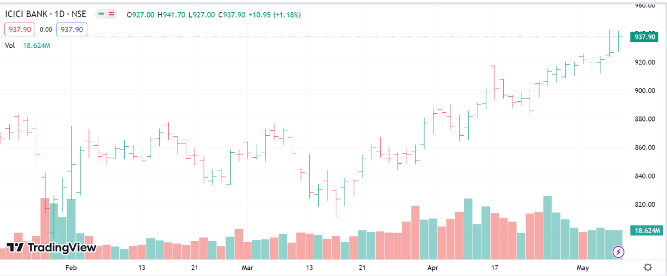Viewport: 667px width, 276px height.
Task: Click May on the time axis
Action: point(583,268)
